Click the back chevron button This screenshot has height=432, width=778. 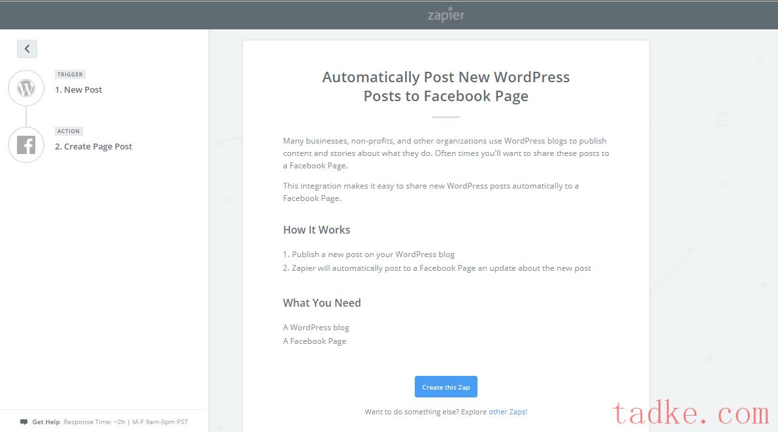27,49
